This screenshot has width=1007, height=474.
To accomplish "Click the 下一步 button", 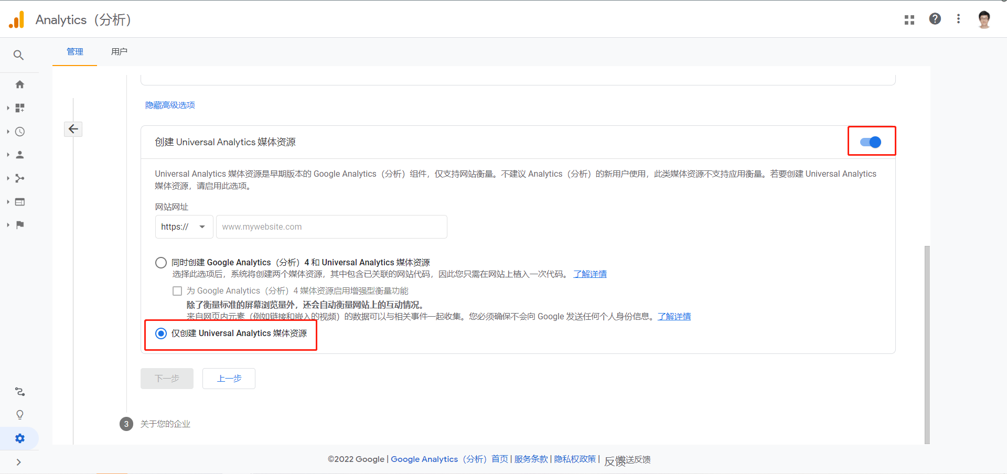I will (x=167, y=379).
